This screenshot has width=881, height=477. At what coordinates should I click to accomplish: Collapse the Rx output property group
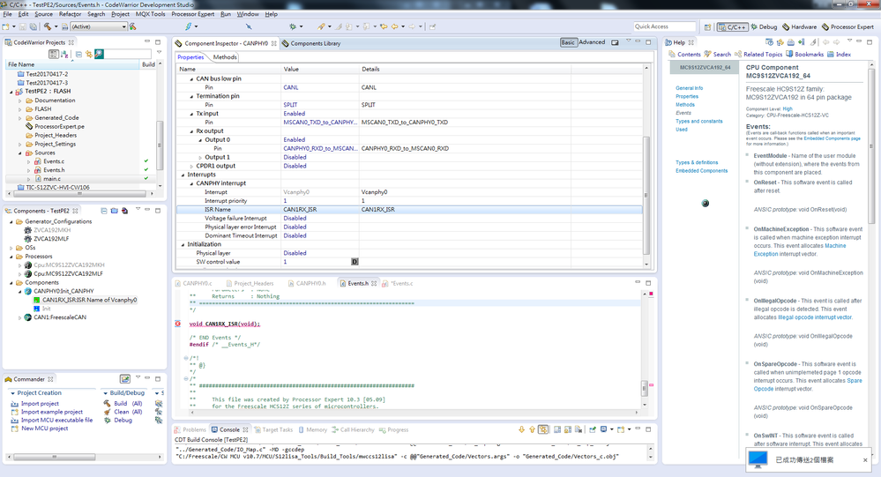tap(191, 130)
